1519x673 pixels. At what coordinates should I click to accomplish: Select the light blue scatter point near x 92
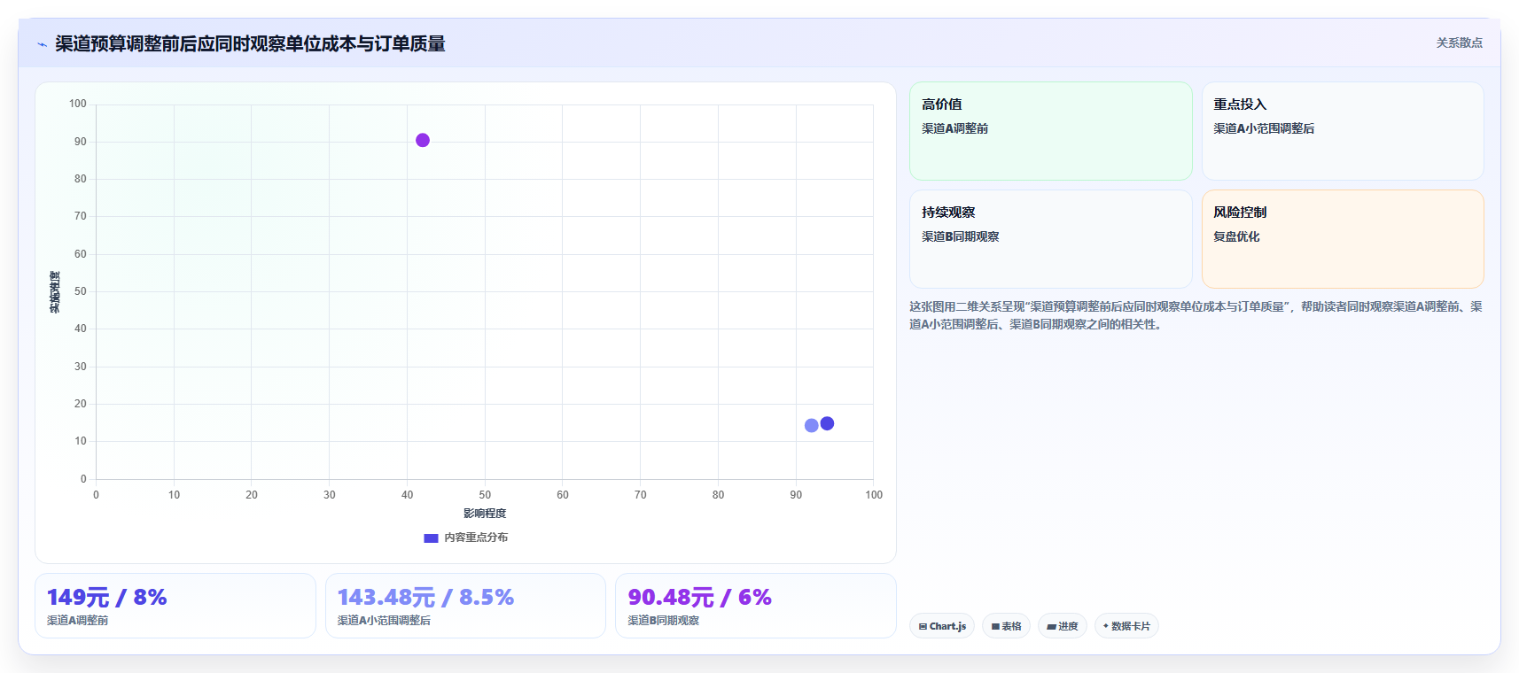tap(811, 426)
